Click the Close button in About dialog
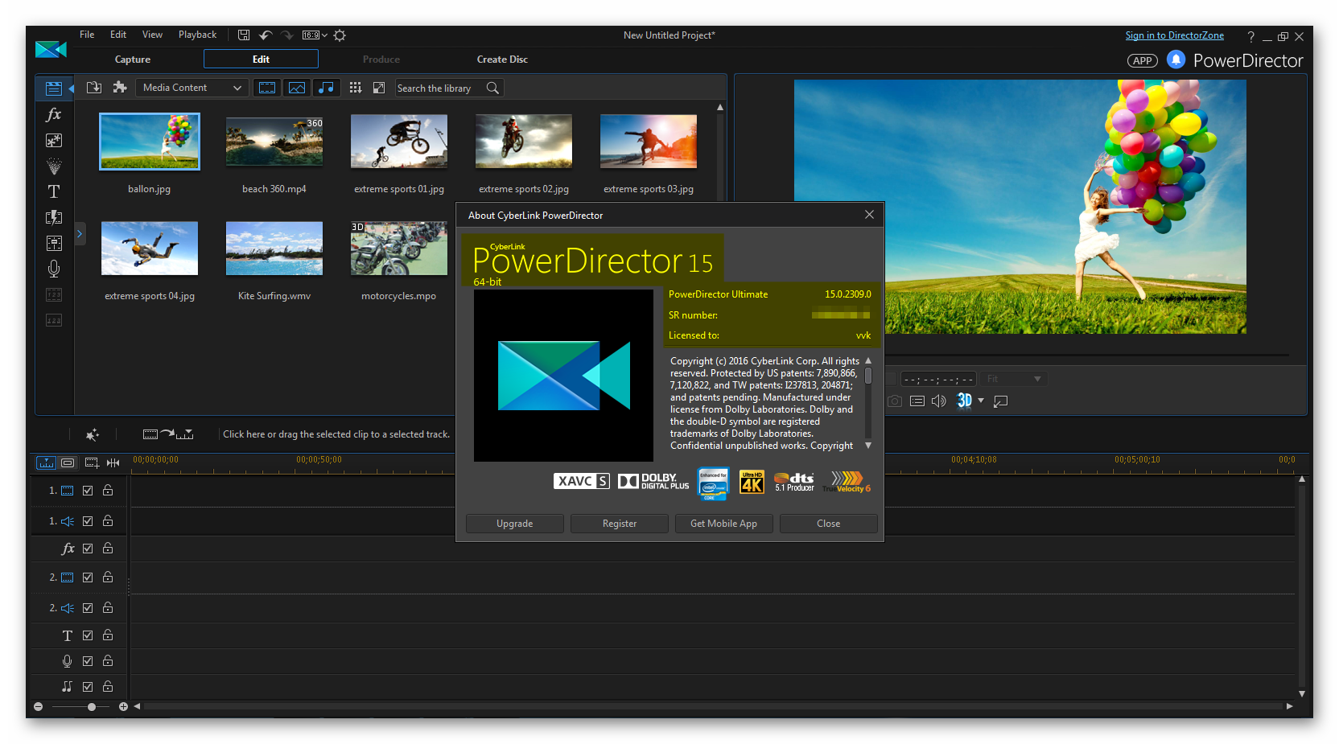The image size is (1339, 744). [829, 524]
